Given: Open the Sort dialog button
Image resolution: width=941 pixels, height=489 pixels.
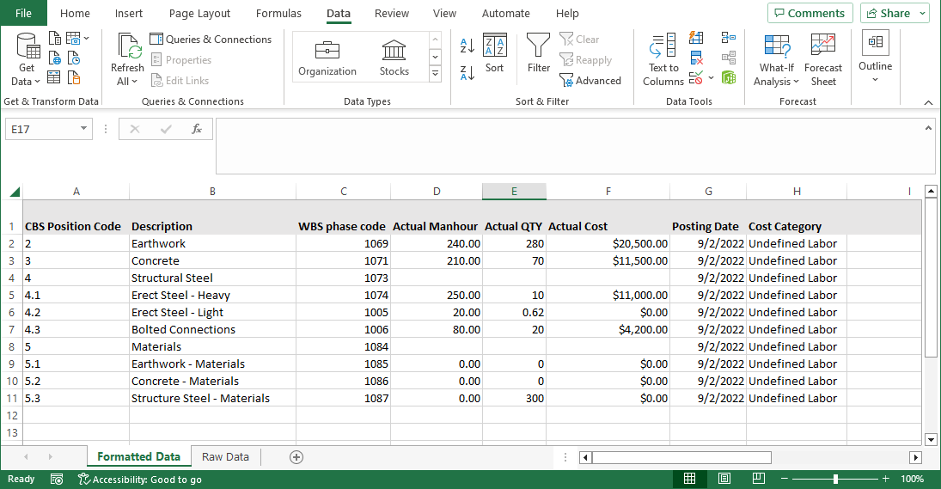Looking at the screenshot, I should tap(495, 53).
